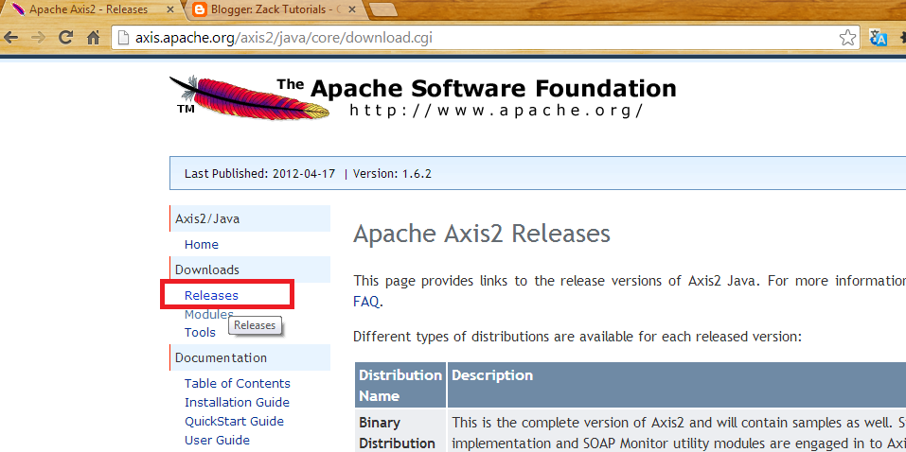Open a new browser tab
The width and height of the screenshot is (906, 452).
click(x=382, y=9)
